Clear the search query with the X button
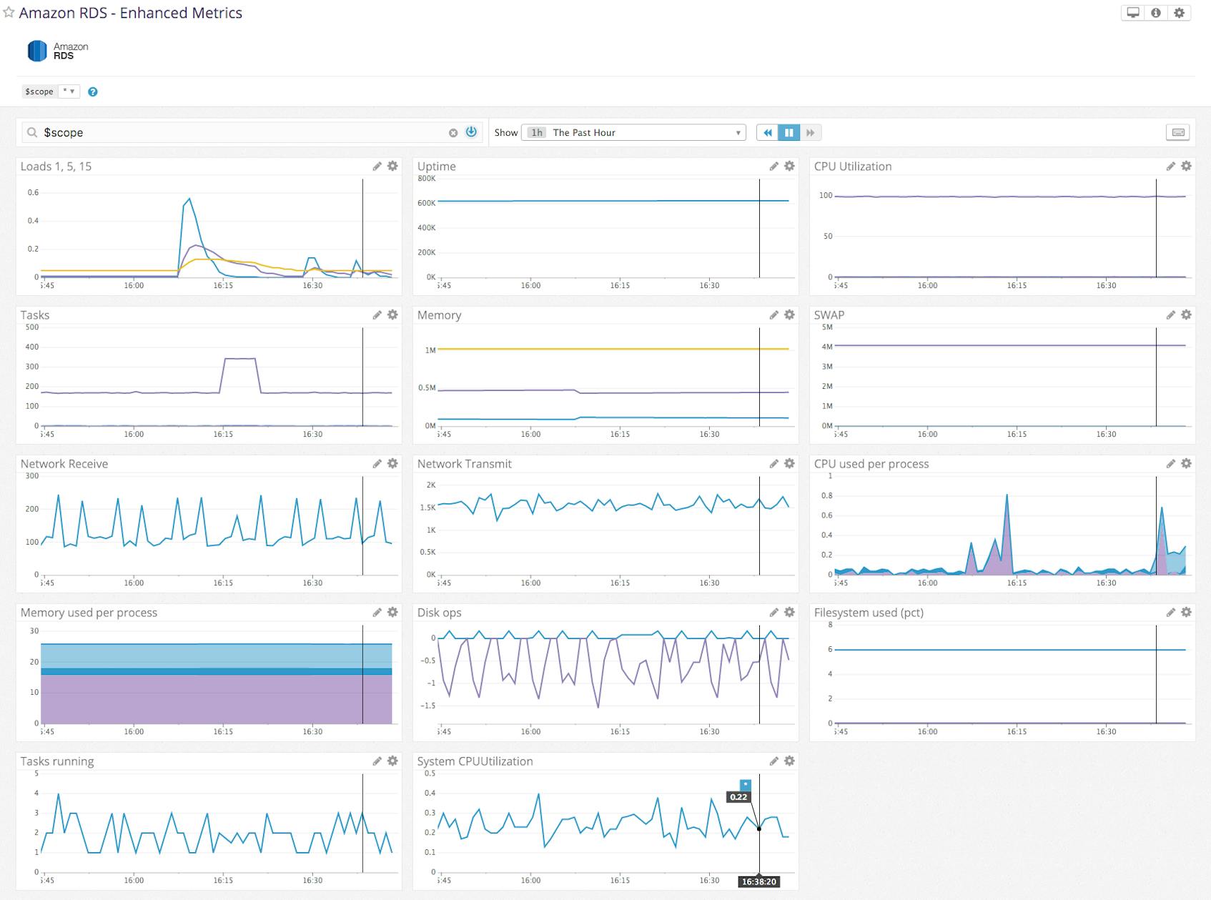This screenshot has width=1211, height=900. pyautogui.click(x=453, y=132)
